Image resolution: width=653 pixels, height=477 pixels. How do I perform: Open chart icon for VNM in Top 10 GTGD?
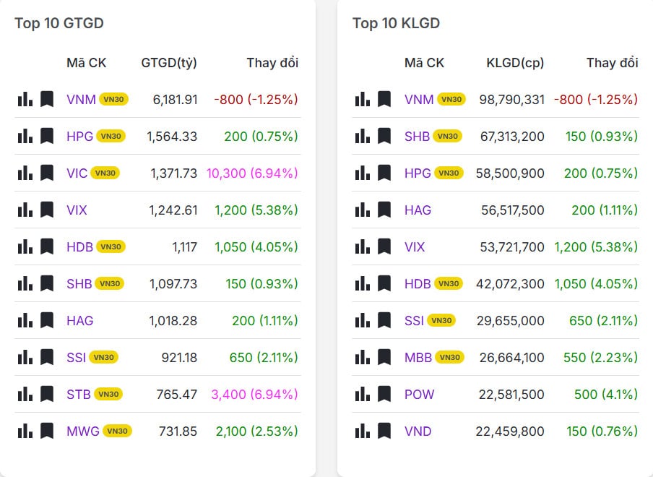pos(25,99)
